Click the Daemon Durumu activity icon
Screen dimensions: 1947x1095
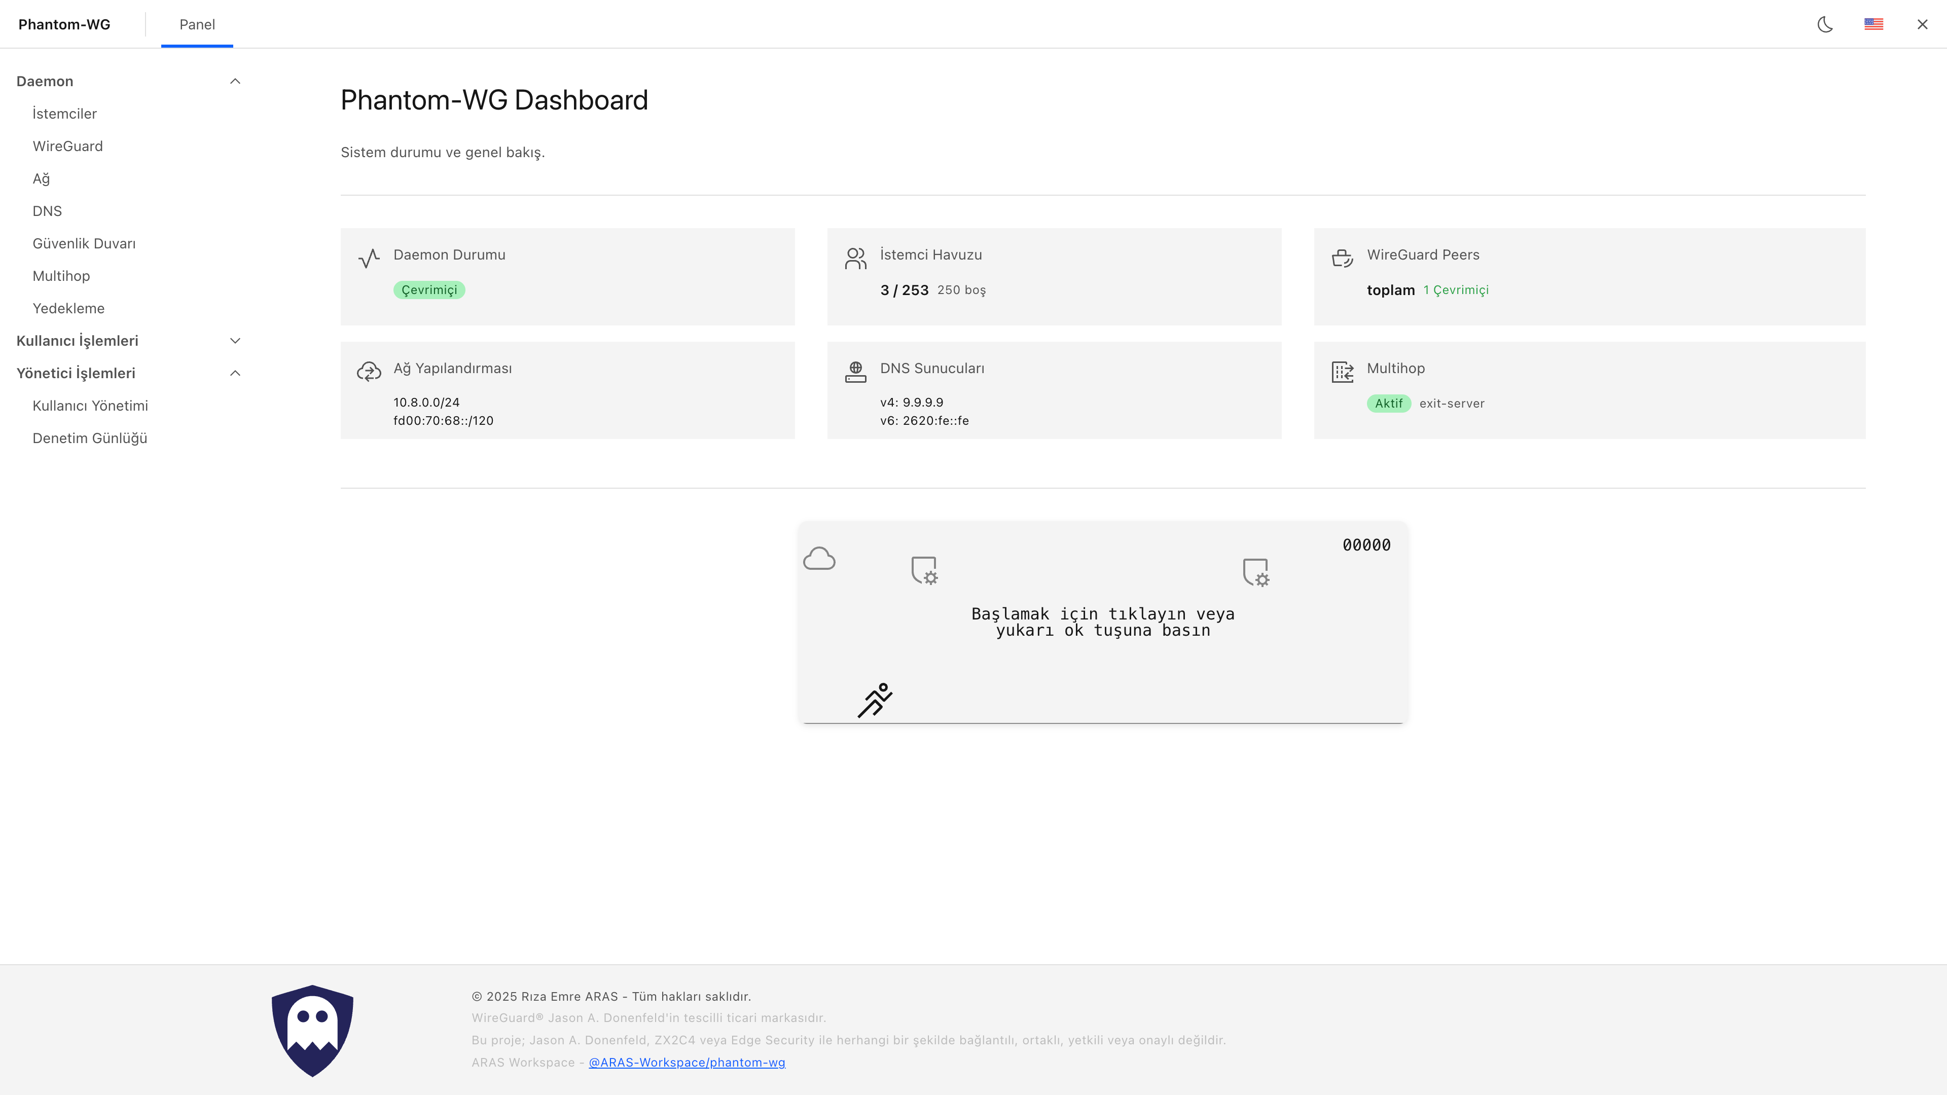pos(368,258)
